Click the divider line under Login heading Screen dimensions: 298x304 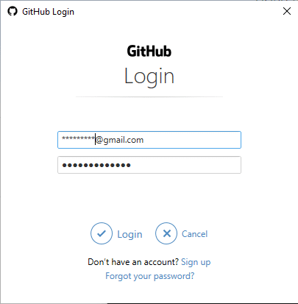click(149, 97)
